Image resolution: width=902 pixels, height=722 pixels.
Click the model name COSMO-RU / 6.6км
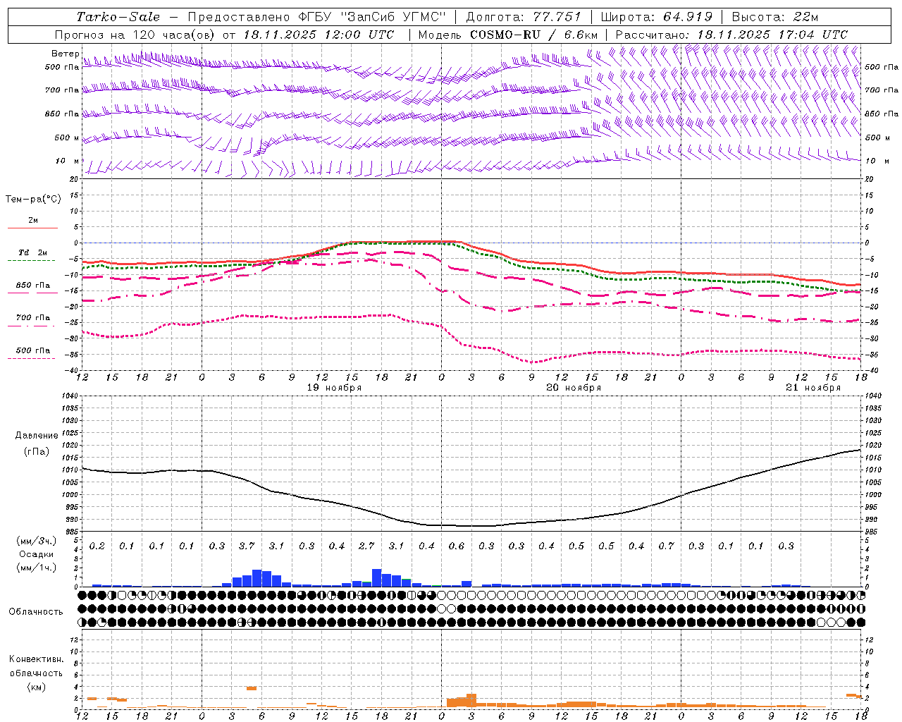pos(534,35)
